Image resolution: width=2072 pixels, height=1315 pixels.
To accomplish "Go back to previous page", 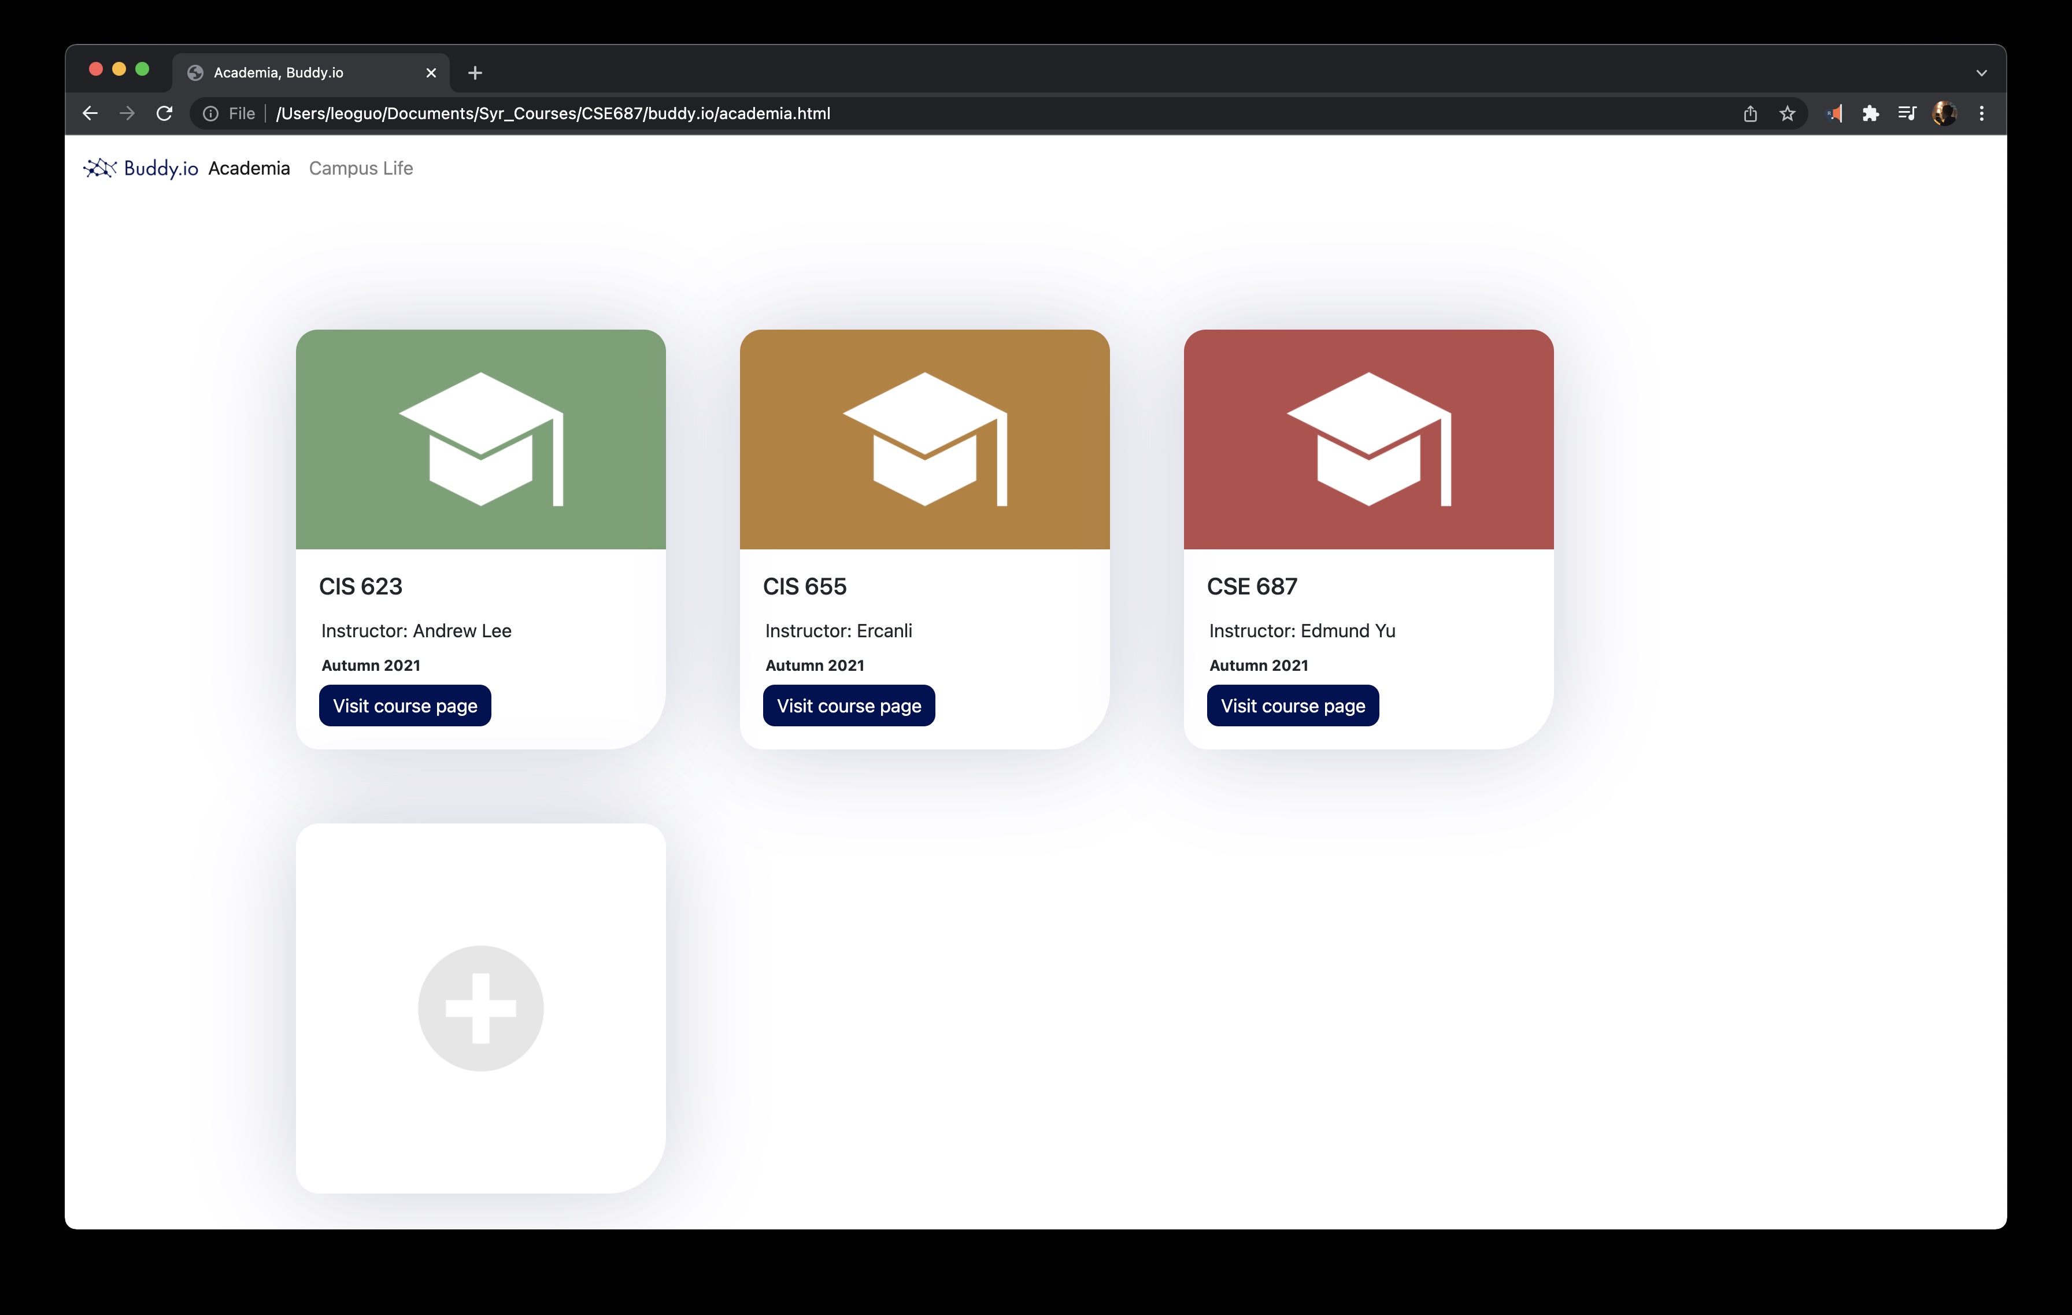I will pyautogui.click(x=90, y=113).
